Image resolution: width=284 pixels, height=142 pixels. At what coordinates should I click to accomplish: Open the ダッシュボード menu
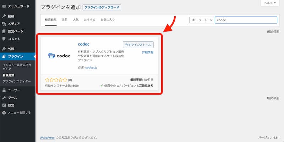pyautogui.click(x=17, y=6)
